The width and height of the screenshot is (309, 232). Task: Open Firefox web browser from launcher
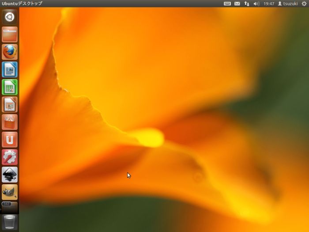10,52
